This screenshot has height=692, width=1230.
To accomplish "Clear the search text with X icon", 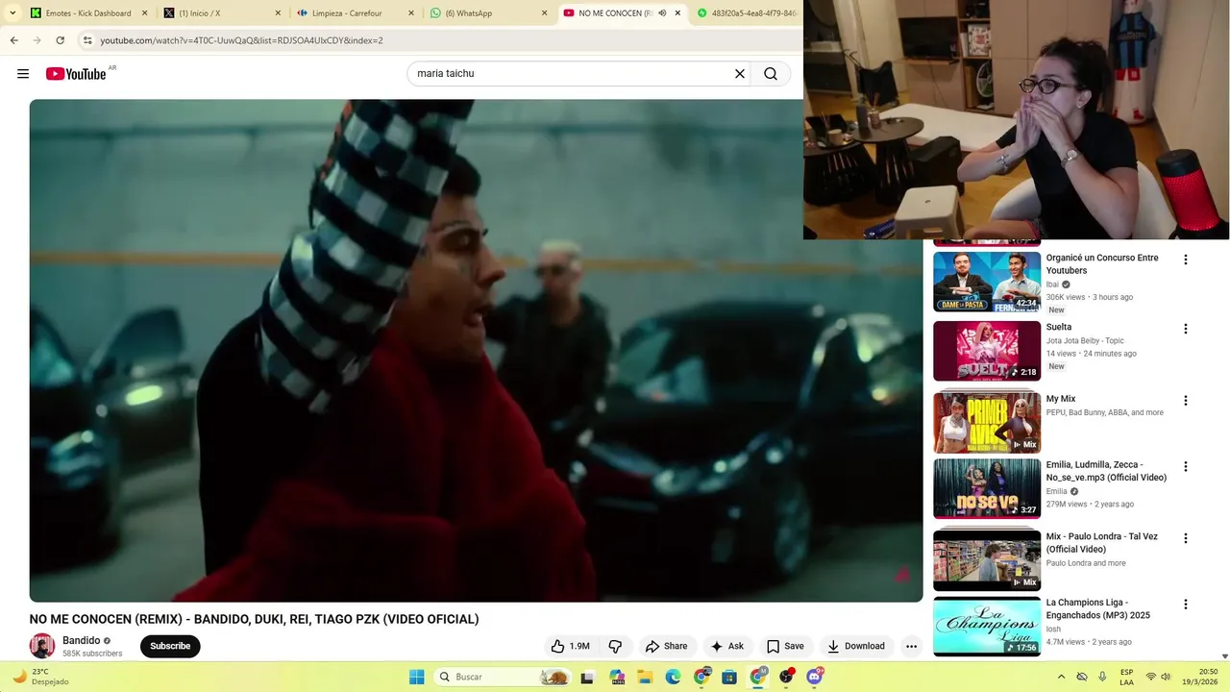I will pos(740,73).
